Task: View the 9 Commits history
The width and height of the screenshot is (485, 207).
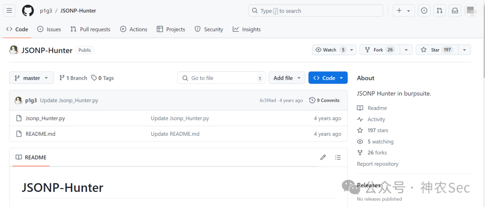Action: click(x=325, y=100)
